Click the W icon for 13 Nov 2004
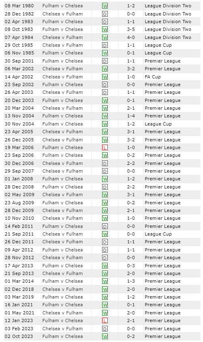This screenshot has width=203, height=342. (105, 116)
